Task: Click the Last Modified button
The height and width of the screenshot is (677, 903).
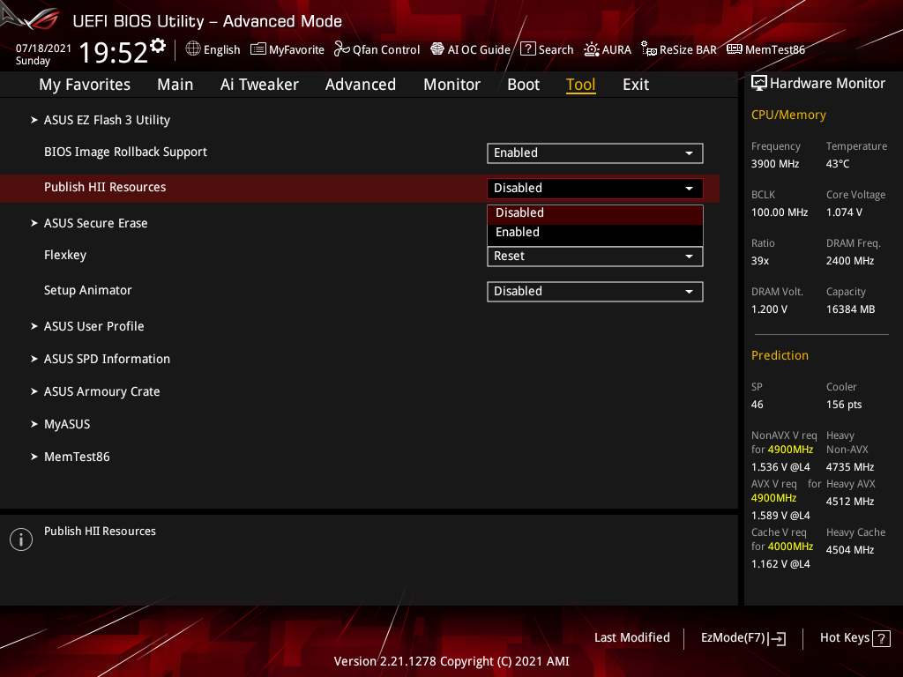Action: point(631,637)
